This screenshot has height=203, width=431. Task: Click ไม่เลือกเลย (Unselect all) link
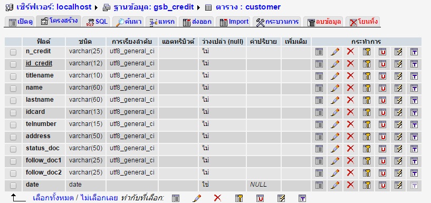tap(99, 198)
